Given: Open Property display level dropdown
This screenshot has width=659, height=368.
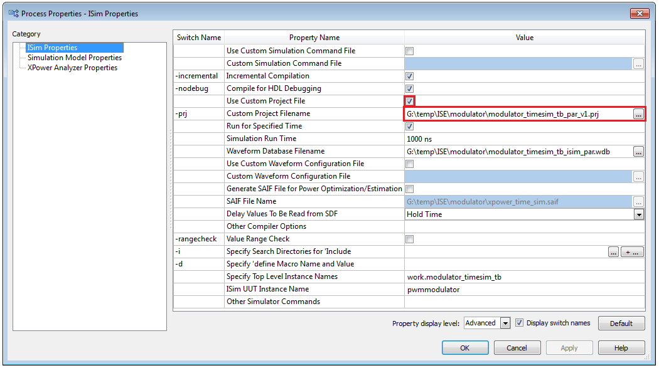Looking at the screenshot, I should 506,323.
